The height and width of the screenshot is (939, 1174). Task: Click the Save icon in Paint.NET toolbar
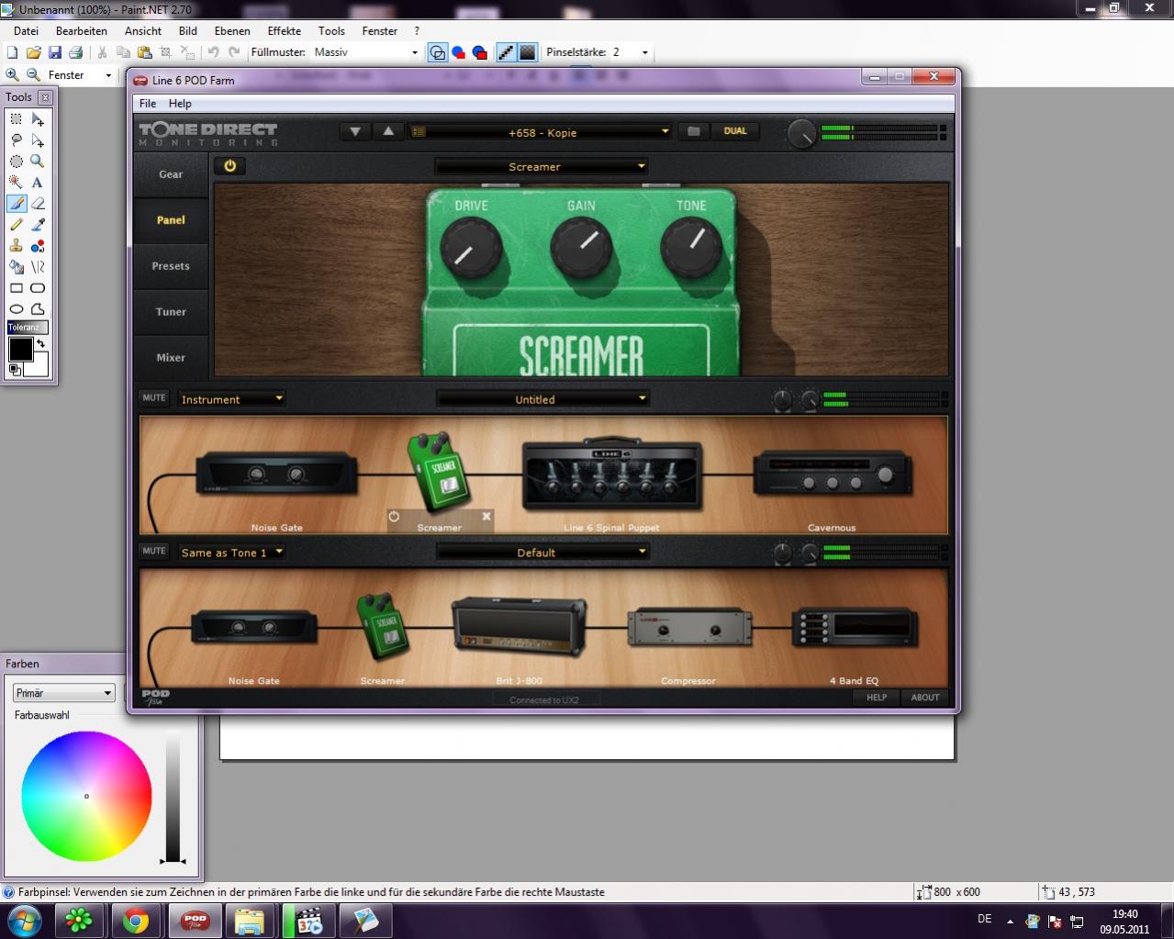point(55,53)
